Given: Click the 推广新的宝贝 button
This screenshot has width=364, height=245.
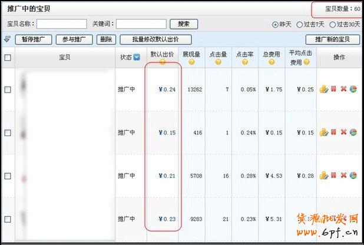Looking at the screenshot, I should point(333,39).
